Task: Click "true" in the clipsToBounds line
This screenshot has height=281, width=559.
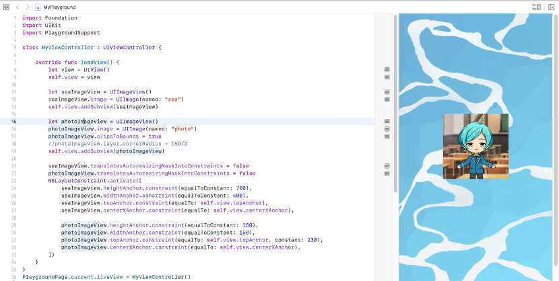Action: tap(155, 136)
